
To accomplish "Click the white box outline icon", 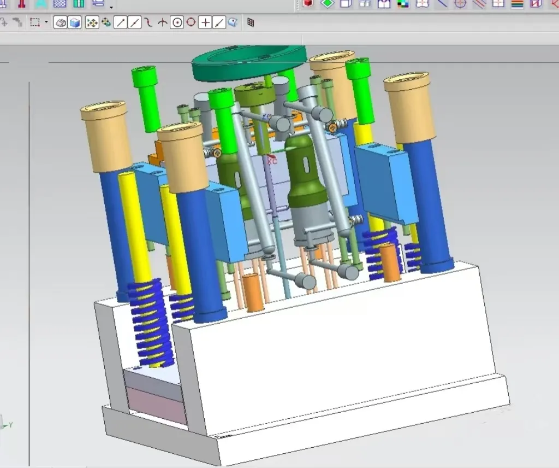I will click(x=346, y=4).
